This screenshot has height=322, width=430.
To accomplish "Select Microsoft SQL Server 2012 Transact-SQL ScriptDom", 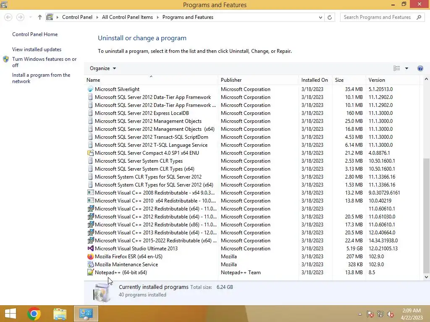I will pos(151,137).
